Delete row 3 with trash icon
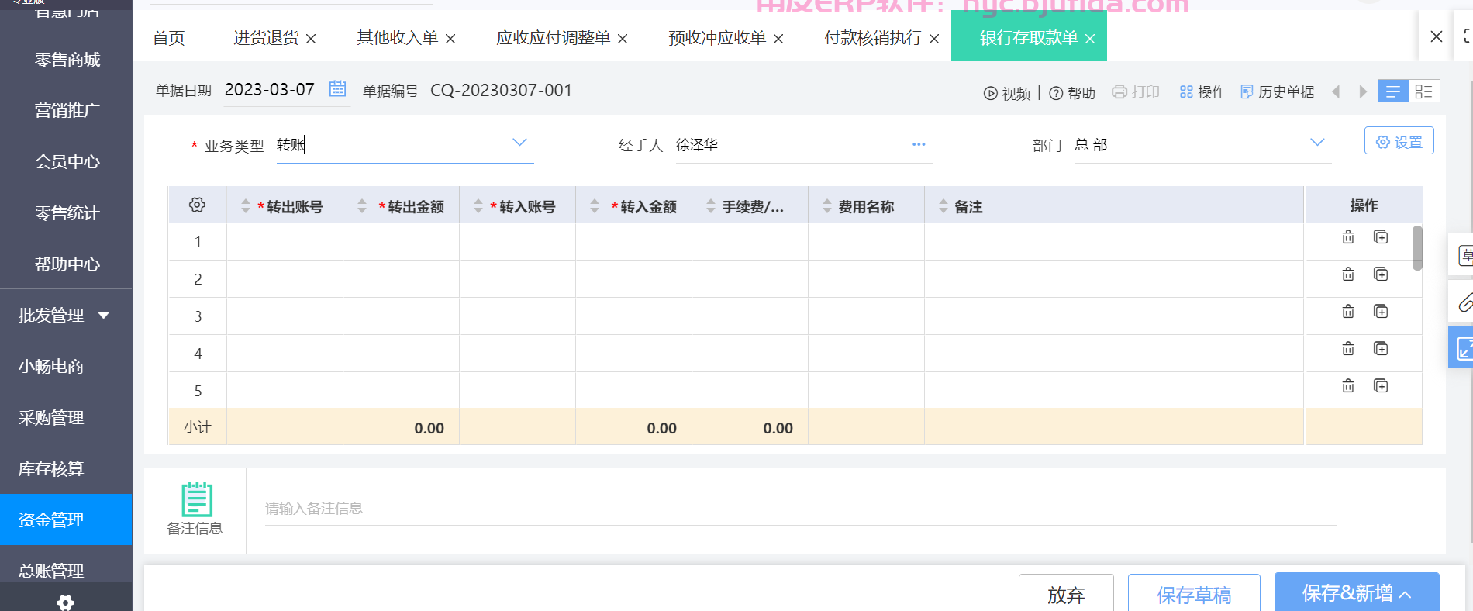The image size is (1473, 611). (x=1348, y=312)
